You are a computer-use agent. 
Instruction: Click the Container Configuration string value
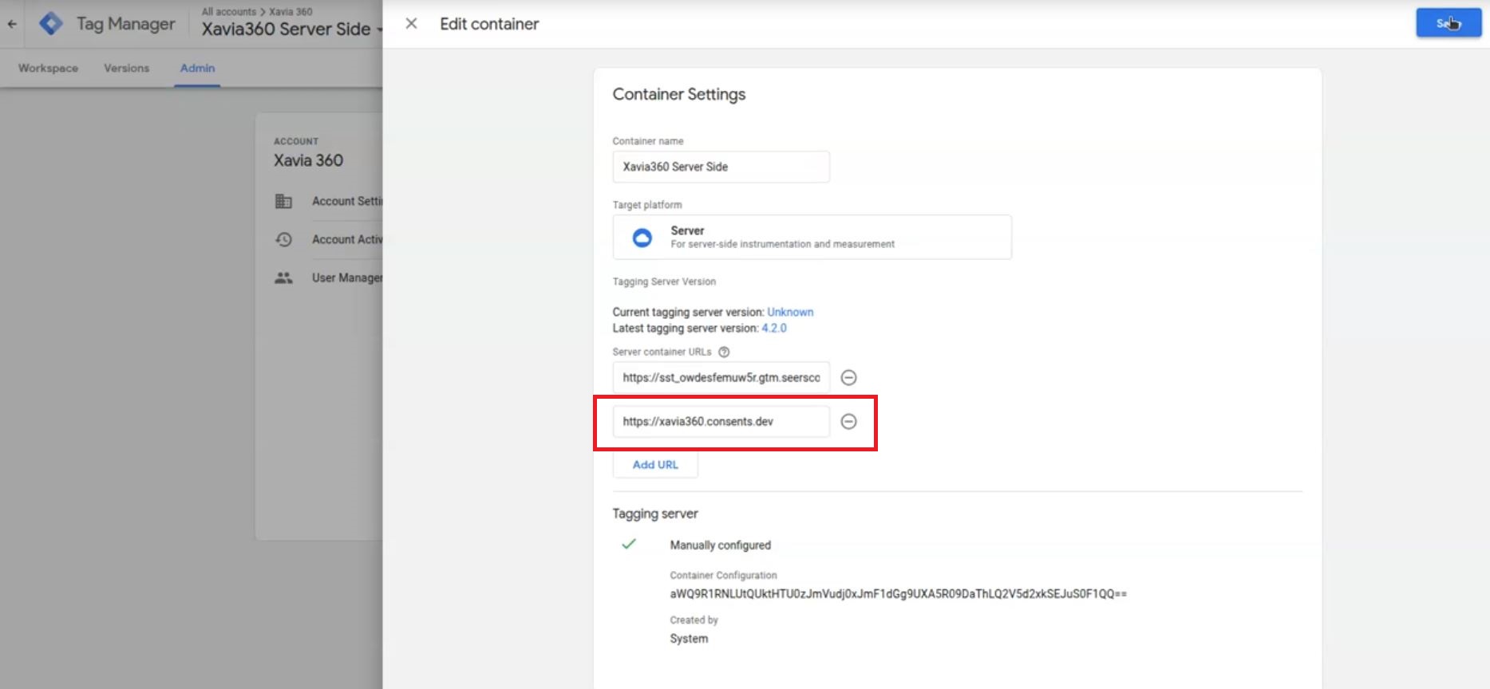(x=898, y=593)
